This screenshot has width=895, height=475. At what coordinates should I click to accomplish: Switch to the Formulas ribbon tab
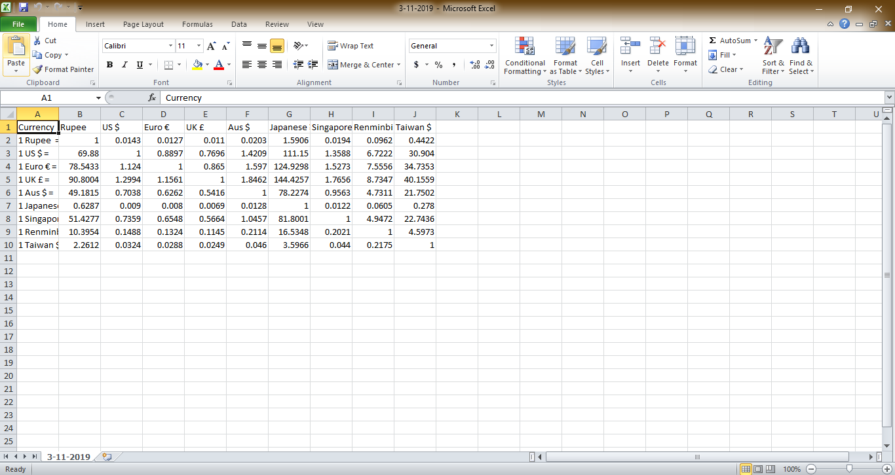pyautogui.click(x=197, y=24)
